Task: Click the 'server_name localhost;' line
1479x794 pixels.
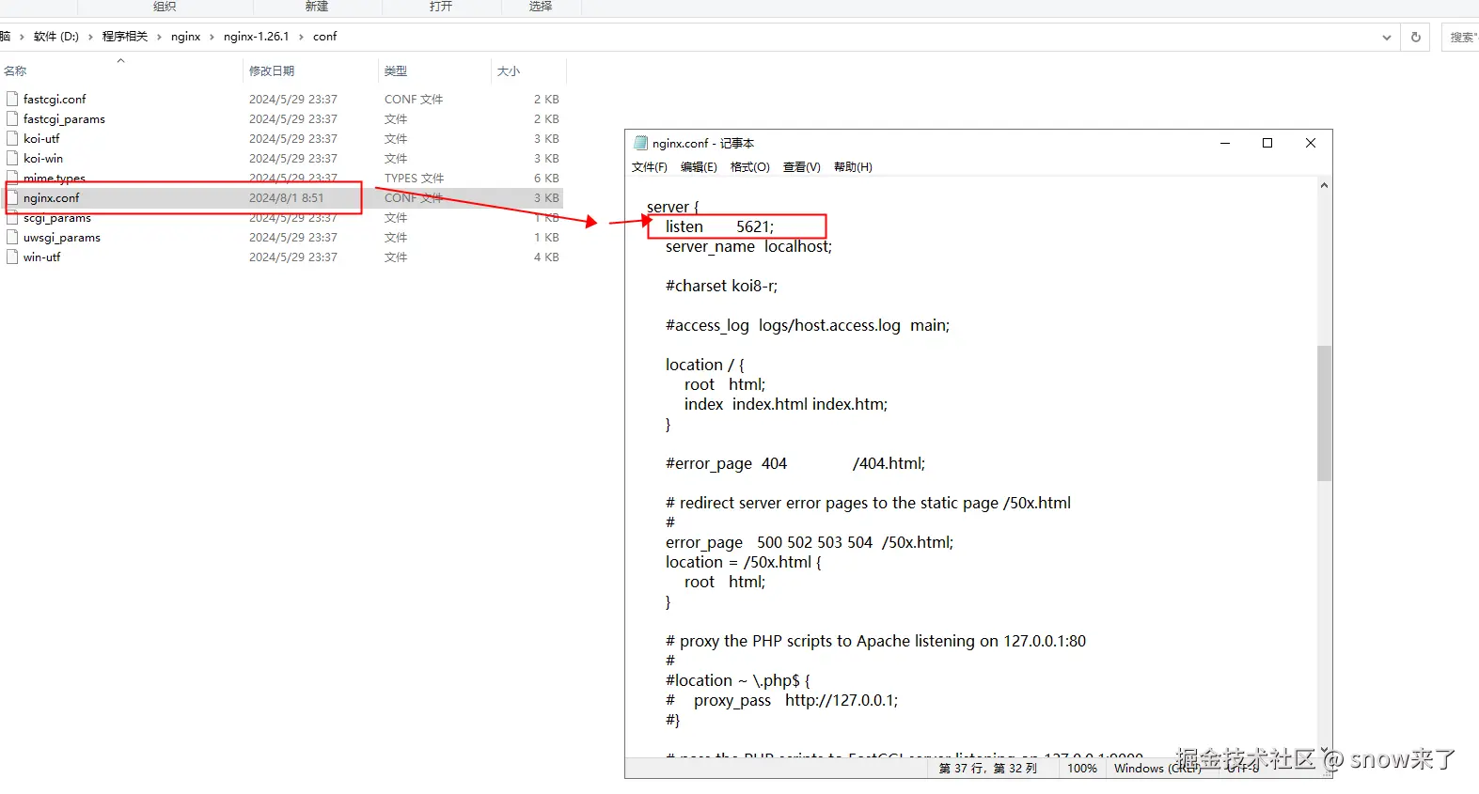Action: 748,246
